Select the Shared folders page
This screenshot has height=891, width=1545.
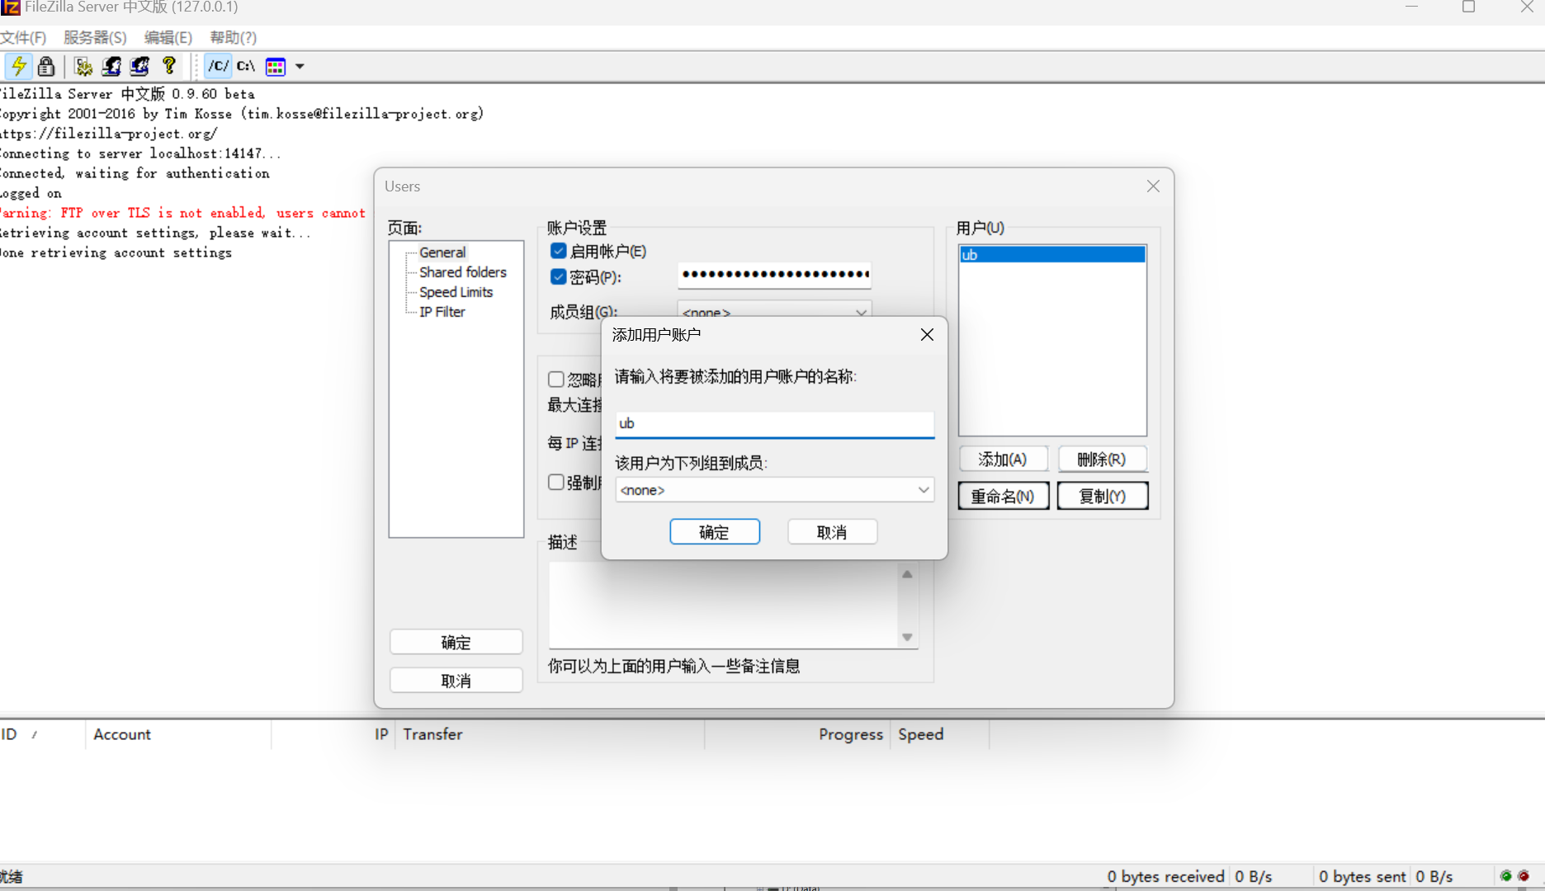(x=463, y=272)
